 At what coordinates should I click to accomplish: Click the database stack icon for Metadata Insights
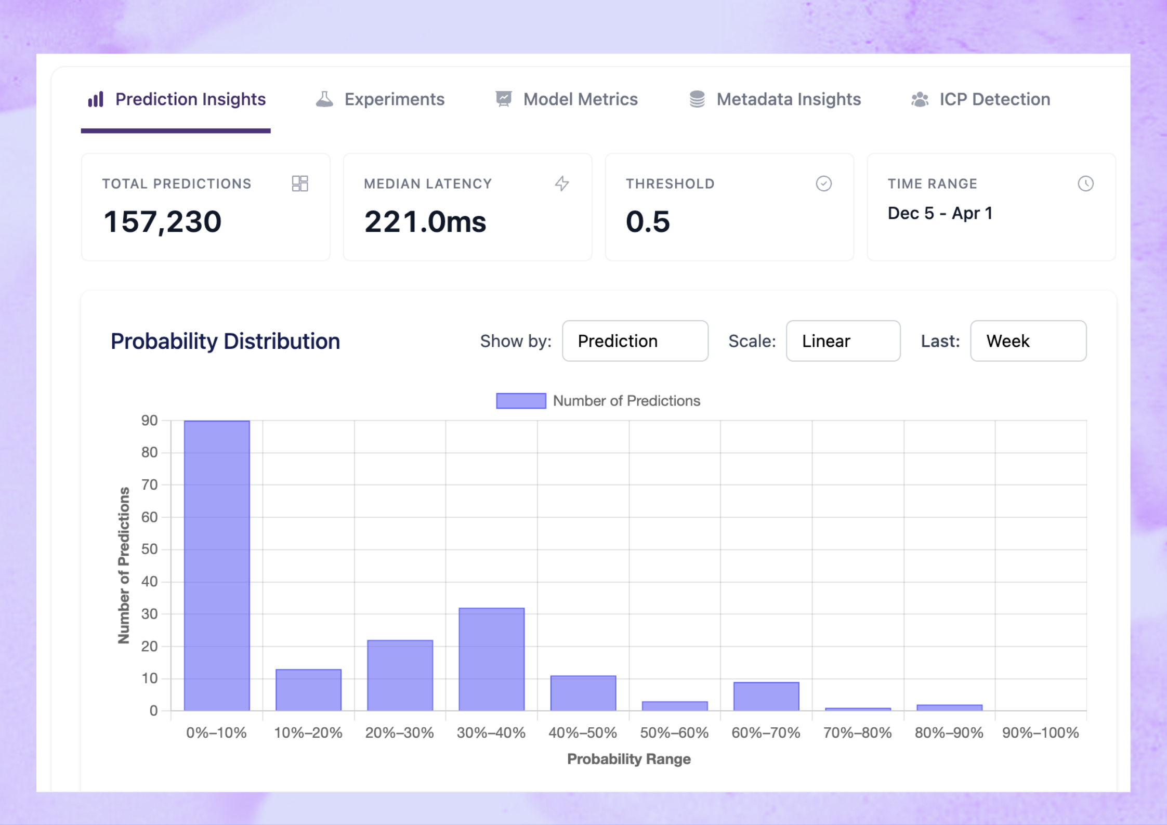click(697, 99)
